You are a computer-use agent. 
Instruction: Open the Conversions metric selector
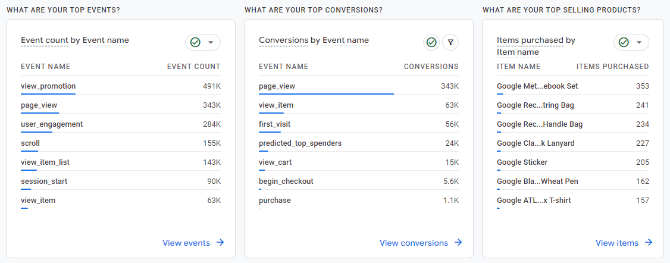[284, 40]
